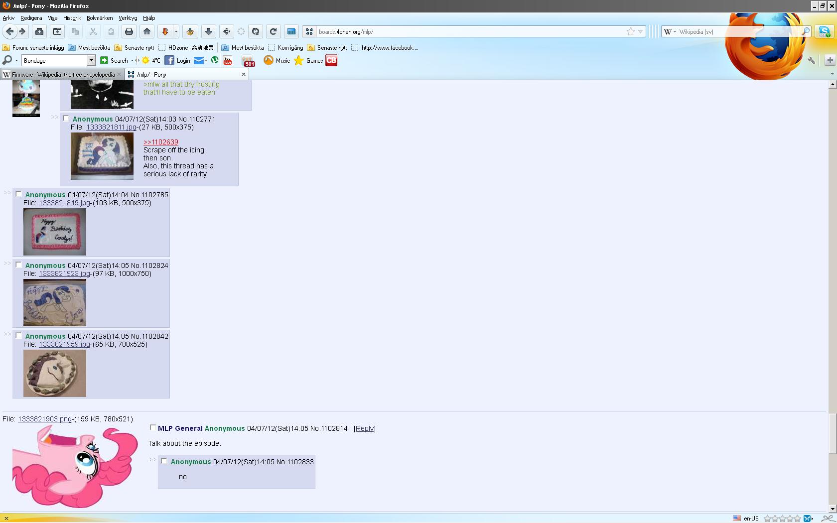This screenshot has height=523, width=837.
Task: Click the scrollbar down arrow
Action: (833, 509)
